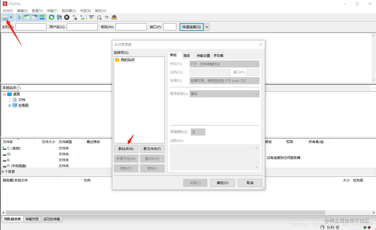Screen dimensions: 376x230
Task: Select the C: (系统) drive row
Action: point(56,148)
